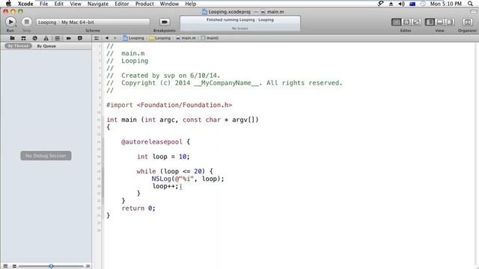Open related files menu in jump bar
This screenshot has height=269, width=479.
pyautogui.click(x=97, y=38)
